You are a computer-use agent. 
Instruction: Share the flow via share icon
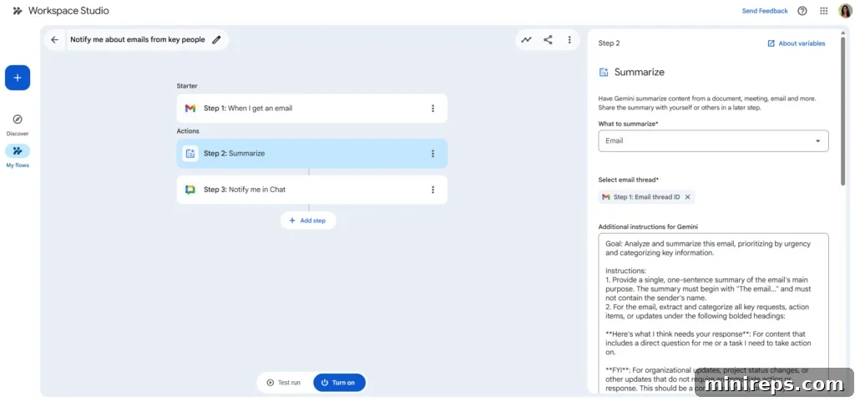click(x=548, y=40)
